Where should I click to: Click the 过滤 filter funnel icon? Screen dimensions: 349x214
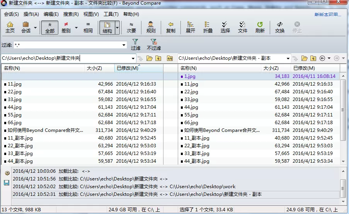tap(135, 45)
